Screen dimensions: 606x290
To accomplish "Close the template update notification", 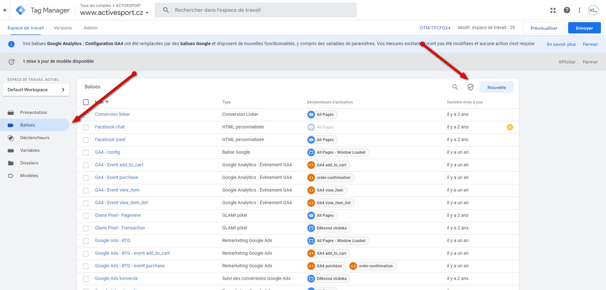I will (x=590, y=62).
